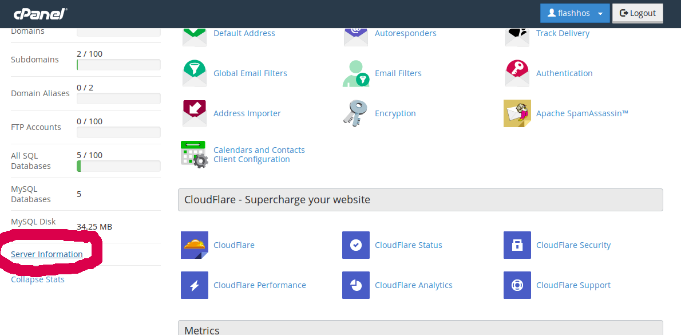Click the 'MySQL Databases' stat label
Viewport: 681px width, 335px height.
tap(31, 194)
